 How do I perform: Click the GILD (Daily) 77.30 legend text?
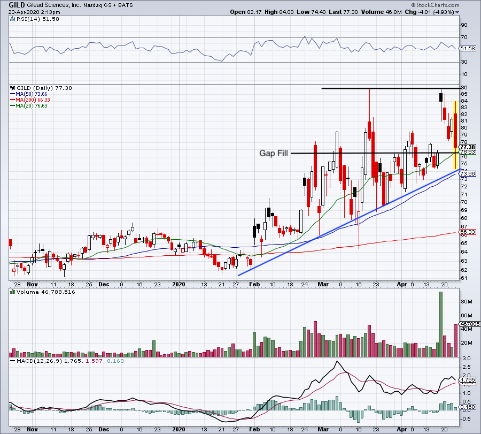tap(44, 88)
